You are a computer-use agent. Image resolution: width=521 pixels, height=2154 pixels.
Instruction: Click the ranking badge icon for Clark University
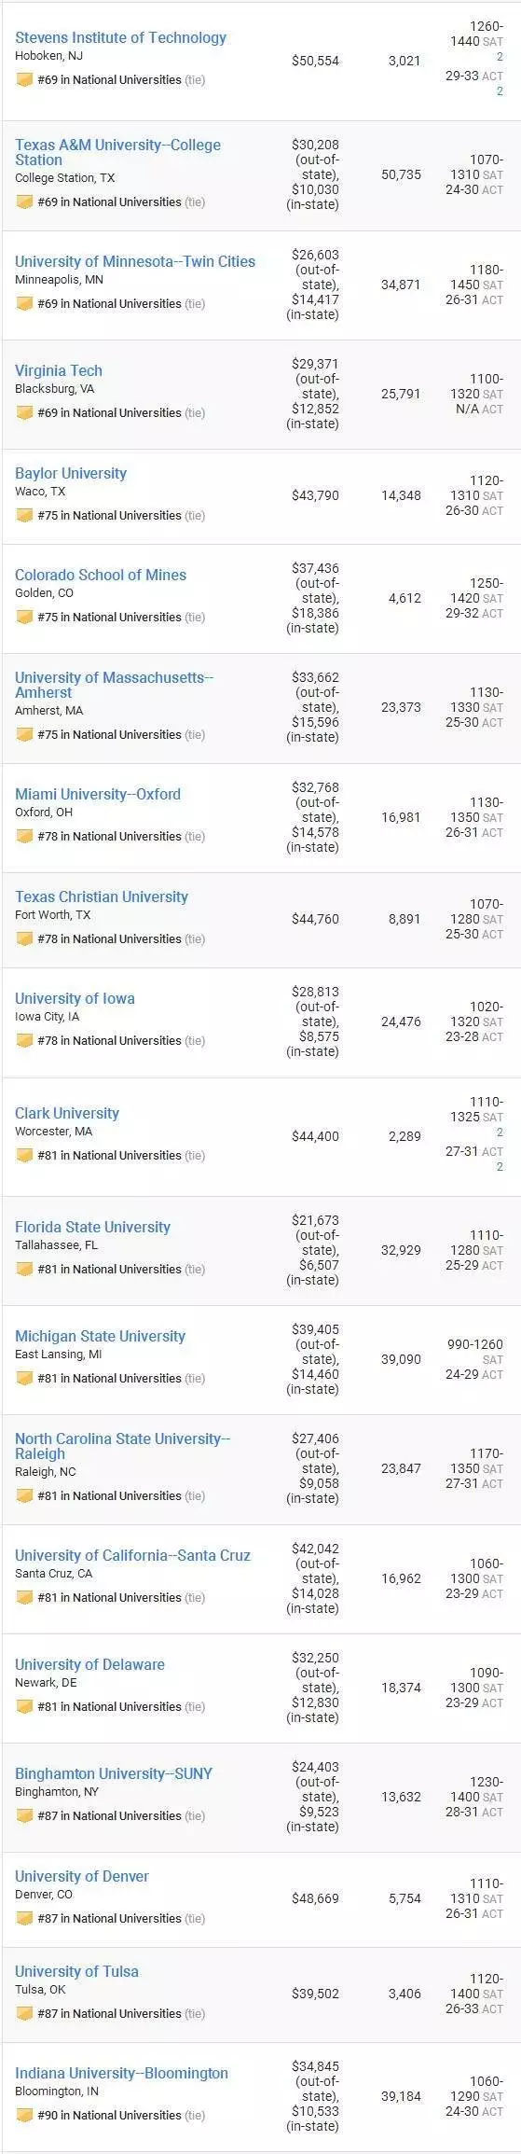coord(24,1155)
